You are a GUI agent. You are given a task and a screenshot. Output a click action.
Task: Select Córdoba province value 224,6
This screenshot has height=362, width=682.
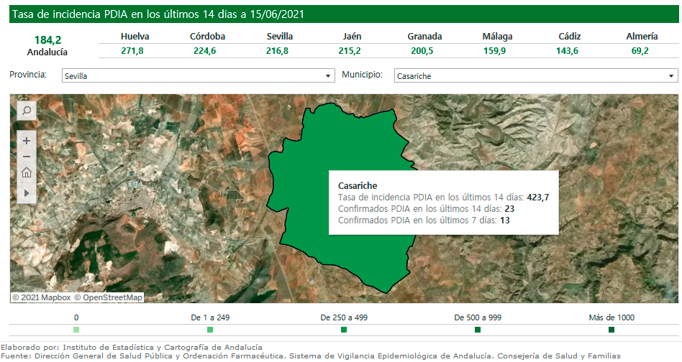click(x=207, y=51)
